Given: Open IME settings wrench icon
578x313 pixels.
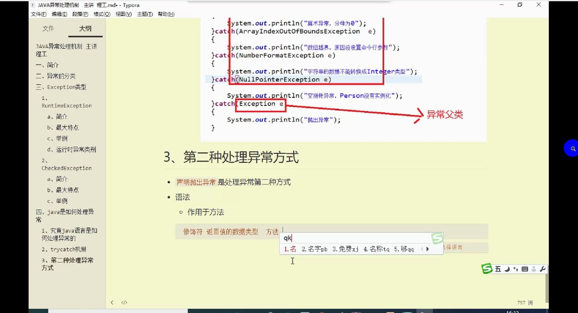Looking at the screenshot, I should click(542, 269).
